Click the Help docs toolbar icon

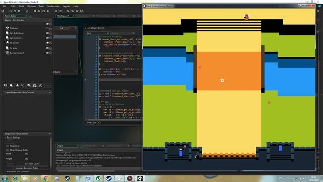(61, 11)
